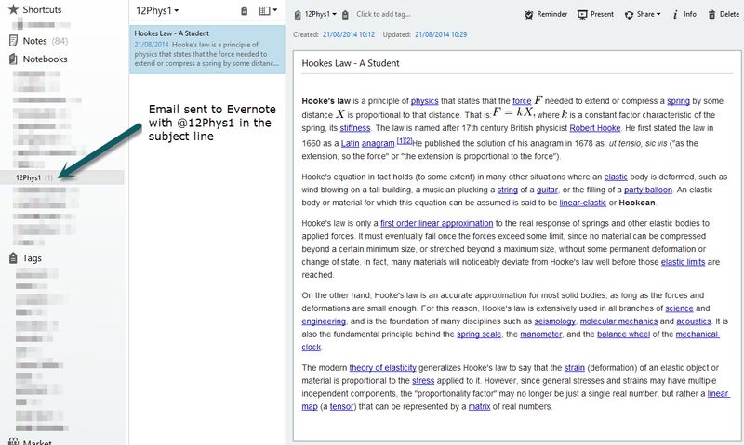The image size is (744, 445).
Task: Click the Shortcuts star icon
Action: click(x=13, y=9)
